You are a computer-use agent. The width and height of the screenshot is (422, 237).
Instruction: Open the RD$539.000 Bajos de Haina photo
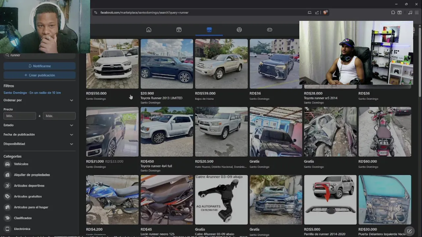[x=221, y=64]
